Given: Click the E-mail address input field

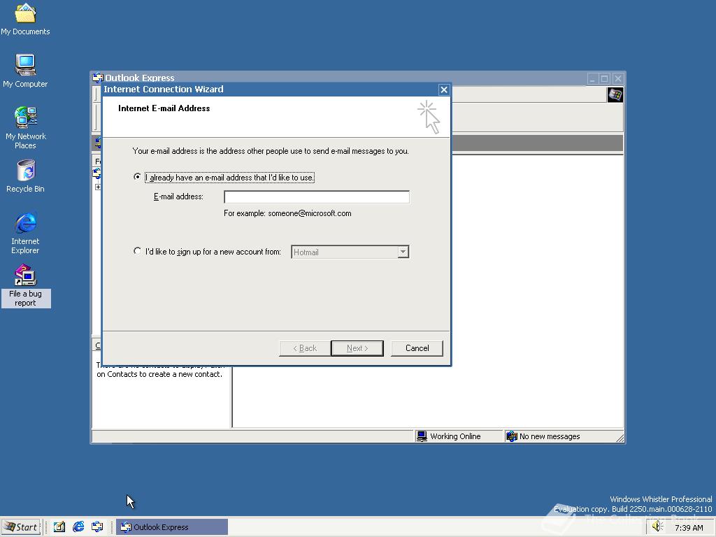Looking at the screenshot, I should 317,196.
